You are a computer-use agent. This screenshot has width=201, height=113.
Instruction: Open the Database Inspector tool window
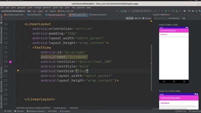(36, 111)
